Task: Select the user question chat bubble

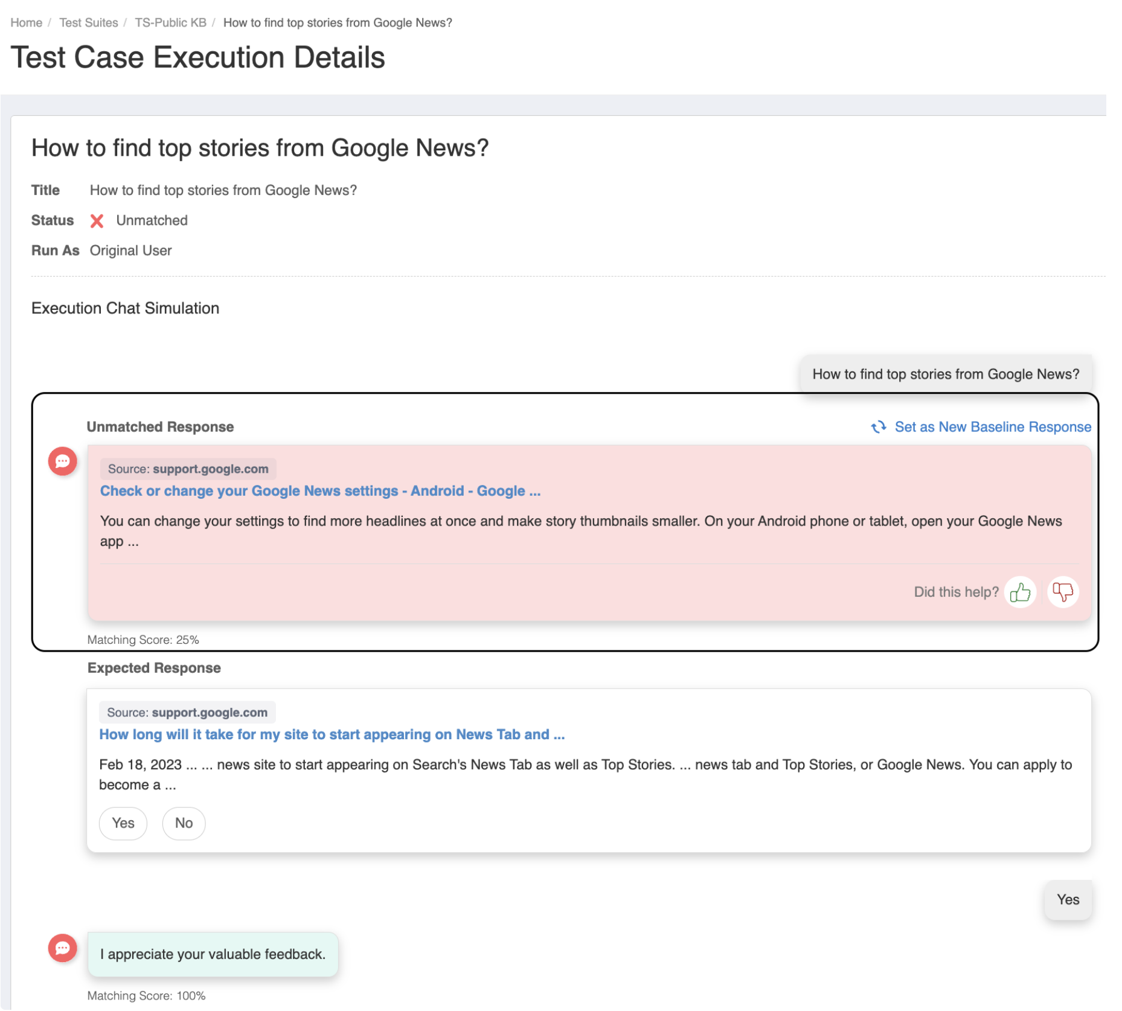Action: [945, 374]
